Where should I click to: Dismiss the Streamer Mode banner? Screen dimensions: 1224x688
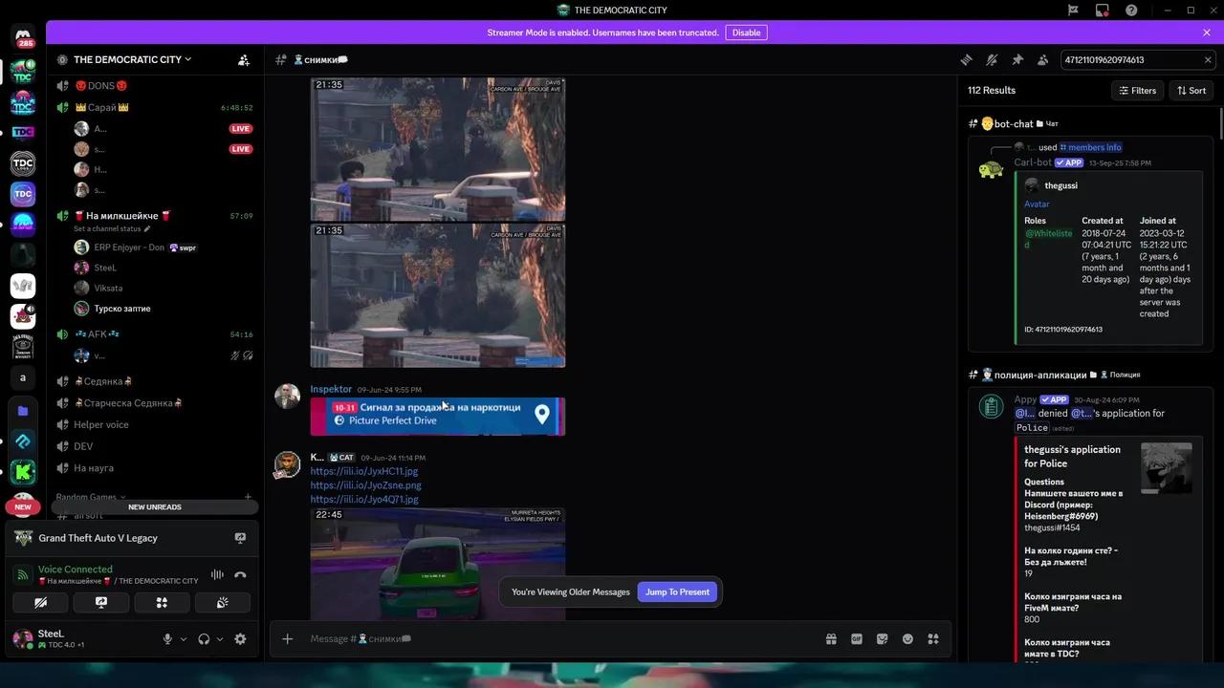1207,32
